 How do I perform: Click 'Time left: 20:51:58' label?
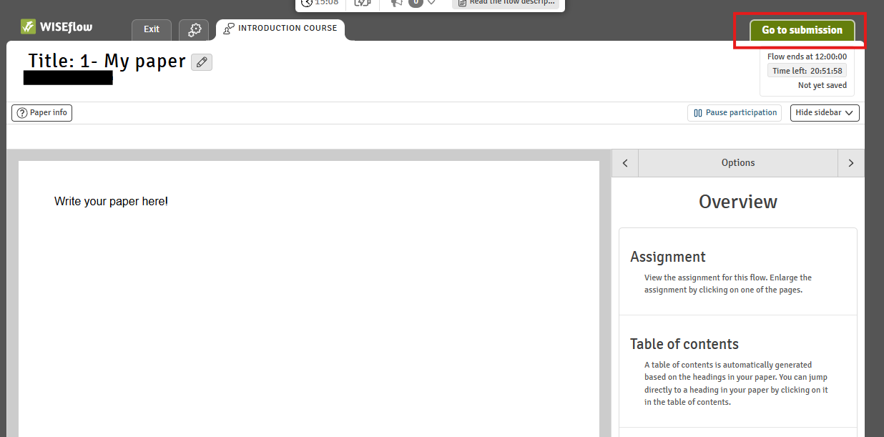click(x=807, y=71)
